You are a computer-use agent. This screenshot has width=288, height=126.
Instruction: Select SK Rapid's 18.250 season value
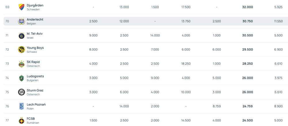[186, 64]
